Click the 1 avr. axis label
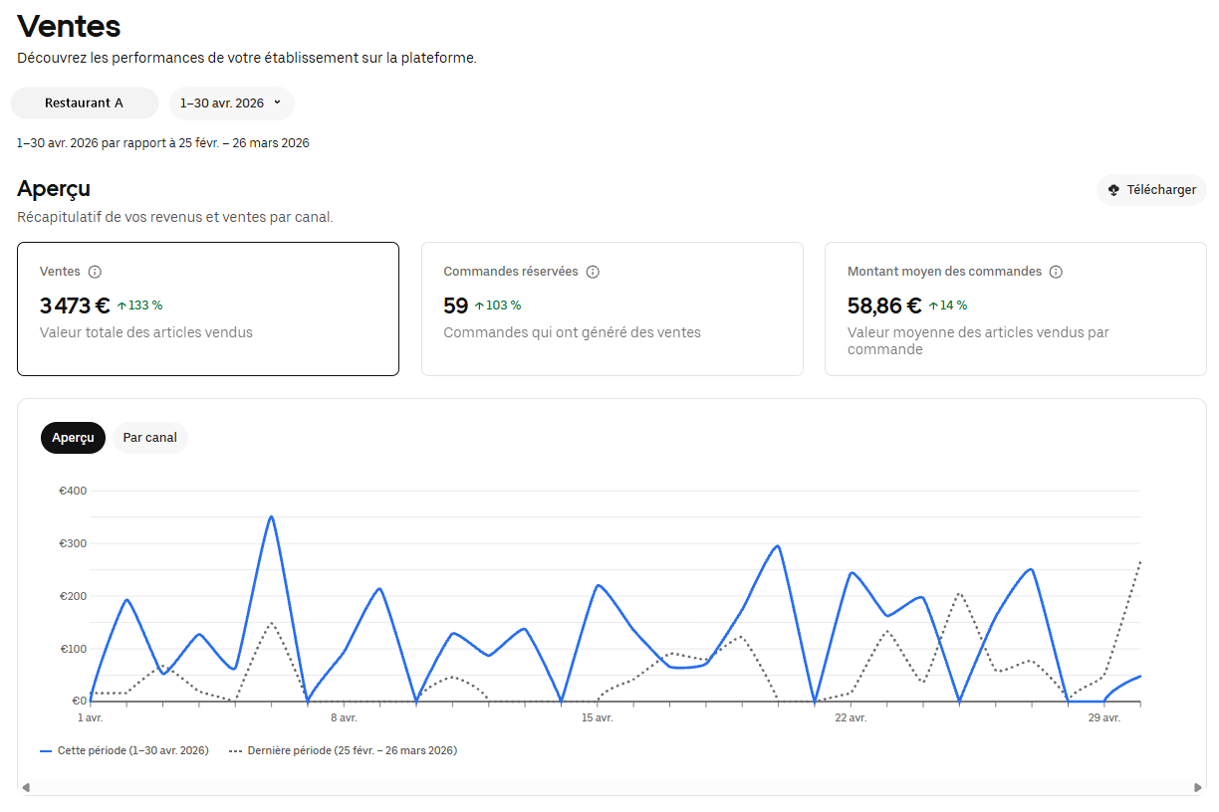Screen dimensions: 1219x812 click(x=90, y=717)
